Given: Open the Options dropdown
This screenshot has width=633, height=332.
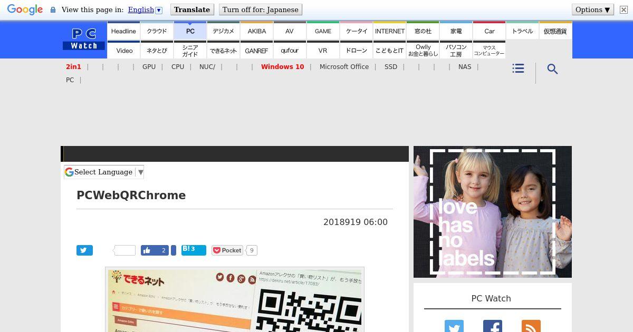Looking at the screenshot, I should click(593, 9).
